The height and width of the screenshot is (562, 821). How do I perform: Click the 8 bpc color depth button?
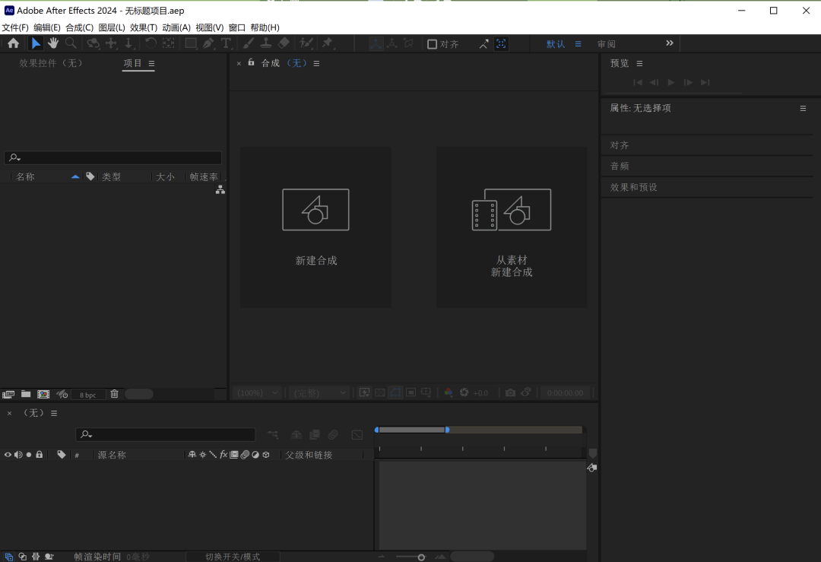coord(88,395)
